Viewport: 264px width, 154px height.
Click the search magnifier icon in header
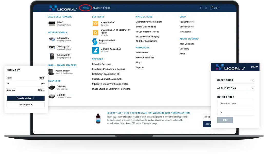201,8
